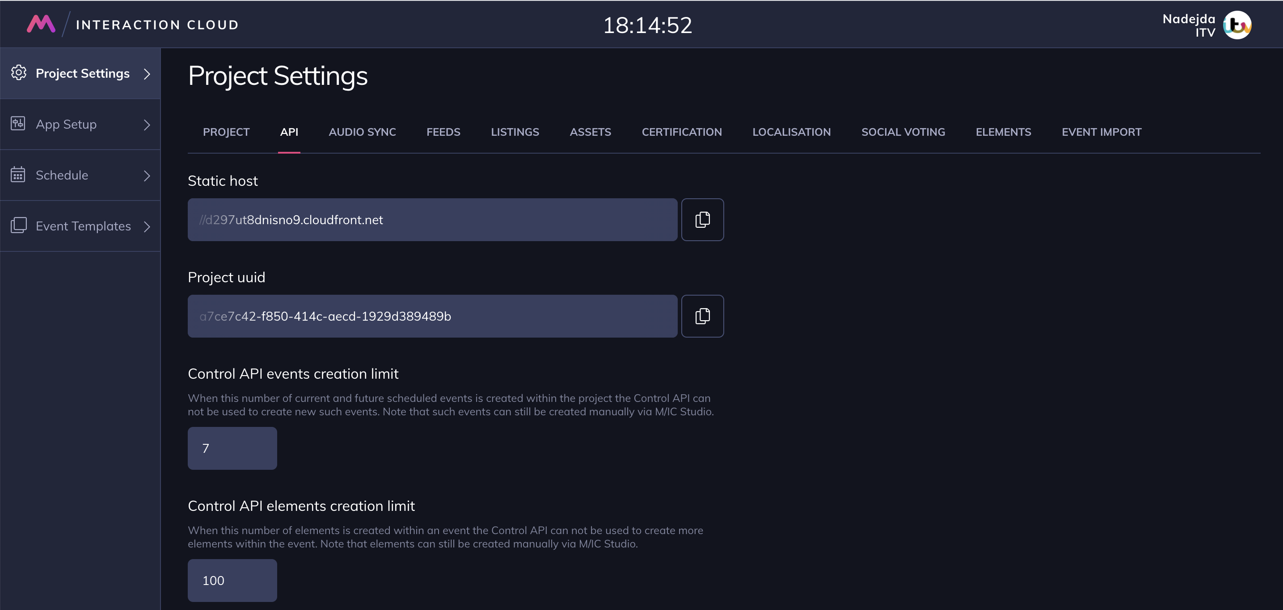Expand the Project Settings chevron

coord(147,74)
